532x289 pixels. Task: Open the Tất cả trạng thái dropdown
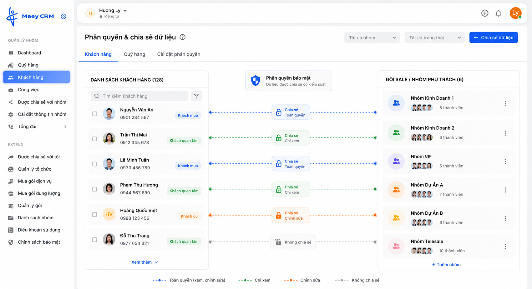tap(435, 37)
